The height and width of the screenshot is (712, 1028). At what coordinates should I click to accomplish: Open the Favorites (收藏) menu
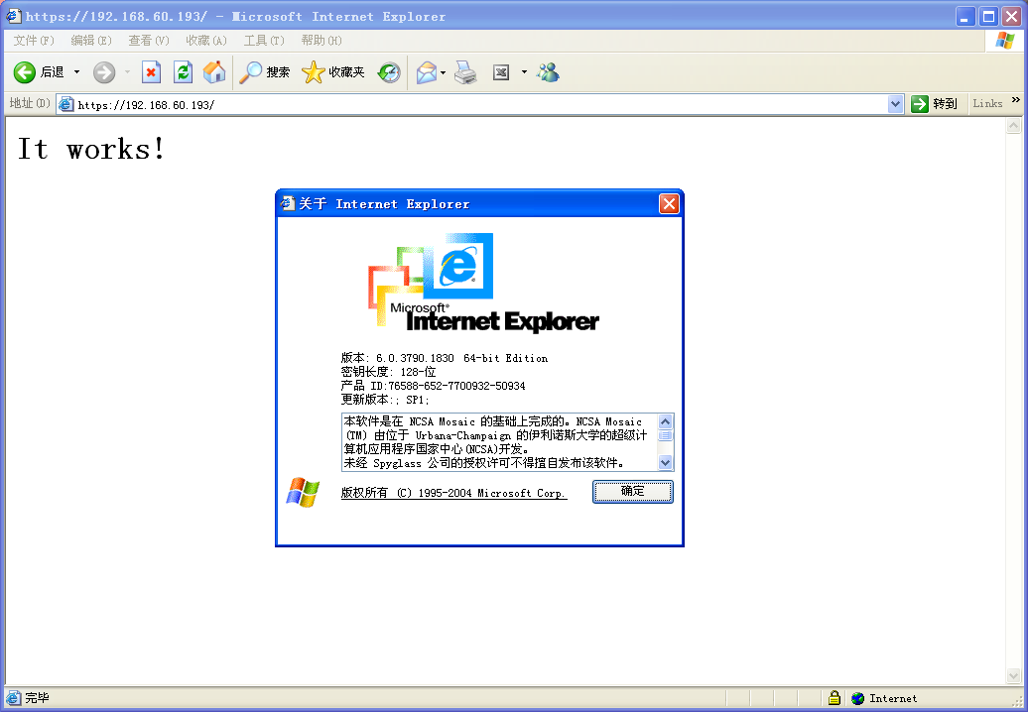click(206, 41)
